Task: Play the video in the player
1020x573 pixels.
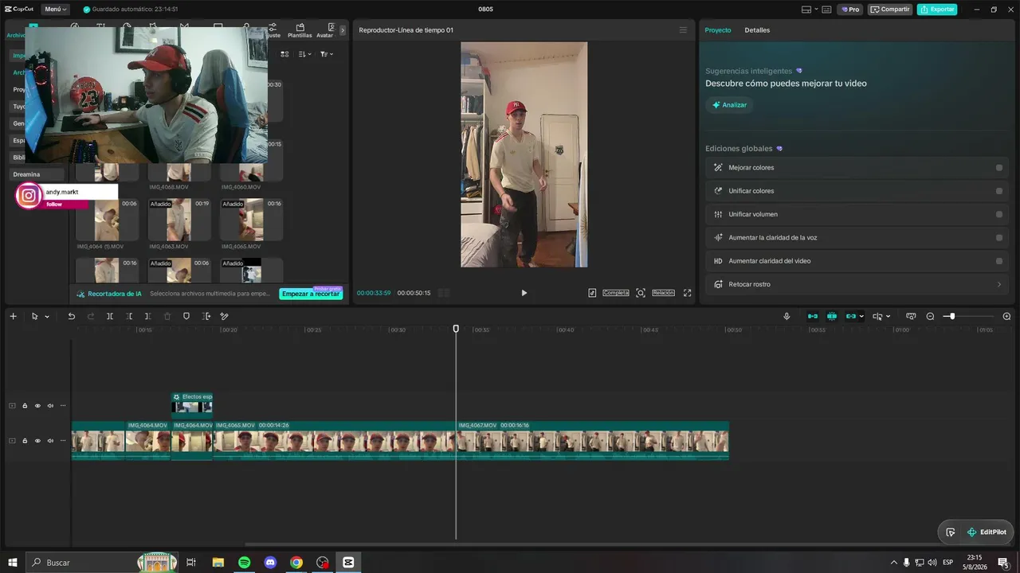Action: tap(524, 293)
